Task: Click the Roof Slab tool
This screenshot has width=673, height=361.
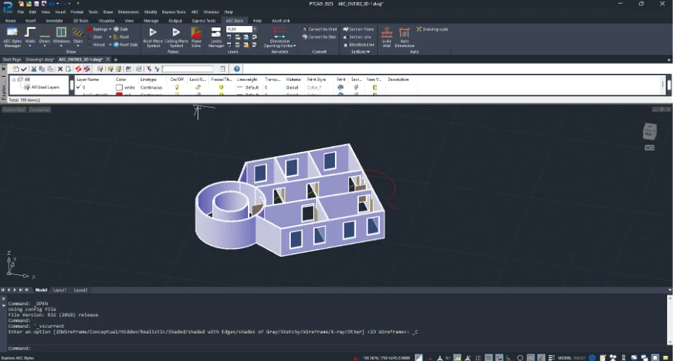Action: coord(125,45)
